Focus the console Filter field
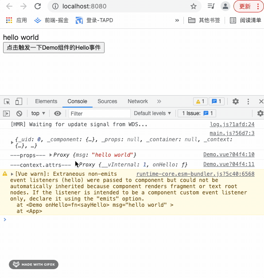 click(x=100, y=113)
